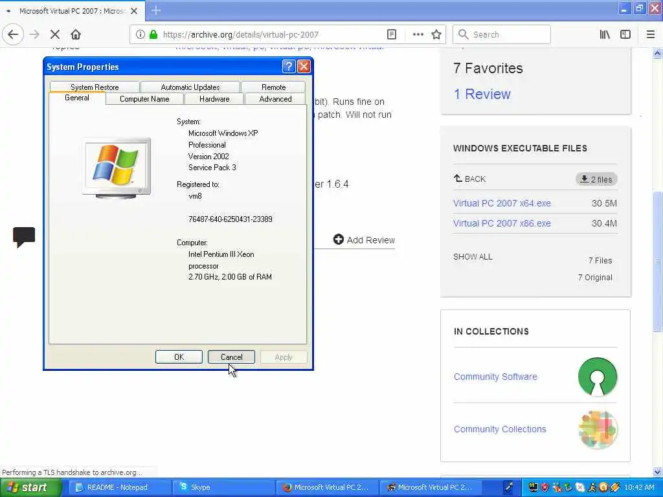Viewport: 663px width, 497px height.
Task: Click the product ID 76487-640-6250431-23389
Action: [230, 219]
